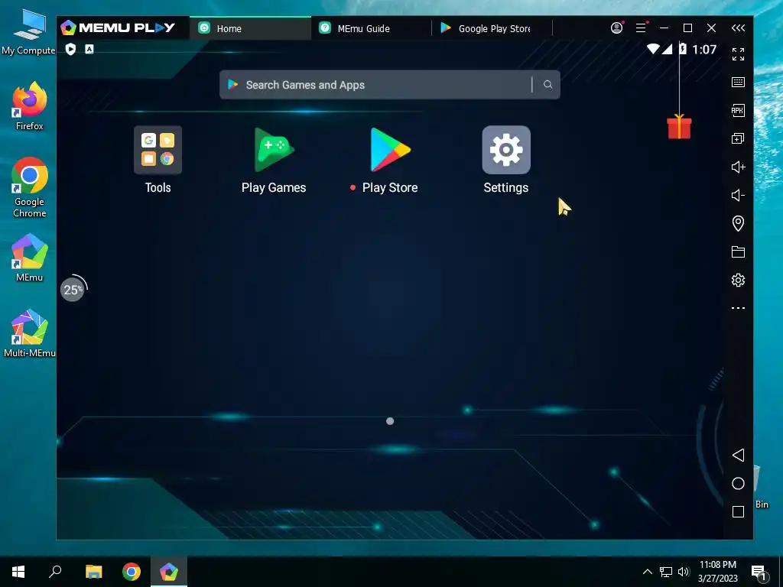
Task: Open the keyboard mapping tool
Action: coord(738,83)
